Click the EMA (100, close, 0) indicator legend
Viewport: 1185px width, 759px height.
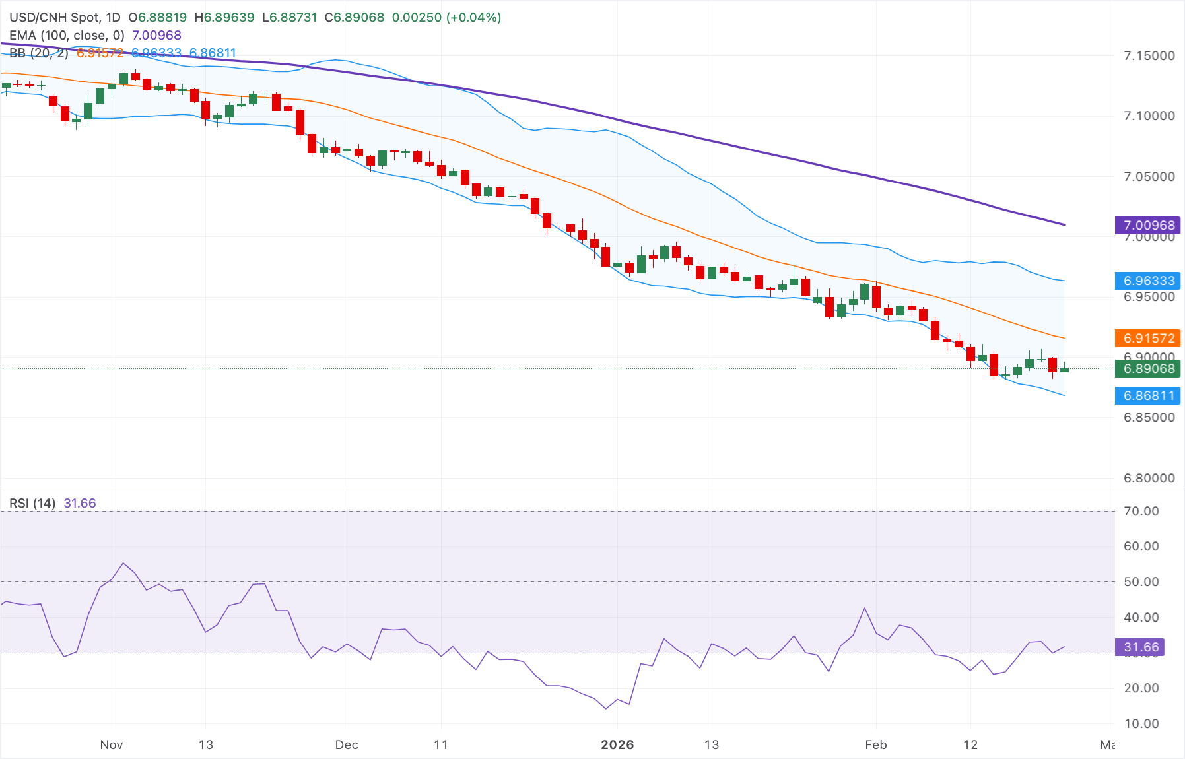pyautogui.click(x=66, y=35)
